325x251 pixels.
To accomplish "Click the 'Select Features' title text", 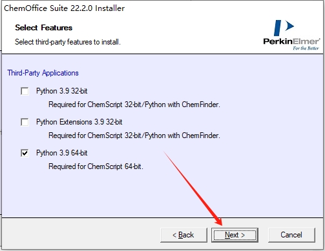I will click(44, 28).
